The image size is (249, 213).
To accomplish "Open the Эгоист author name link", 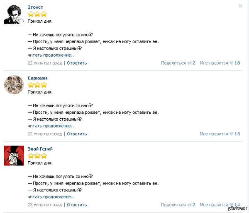I will 35,7.
